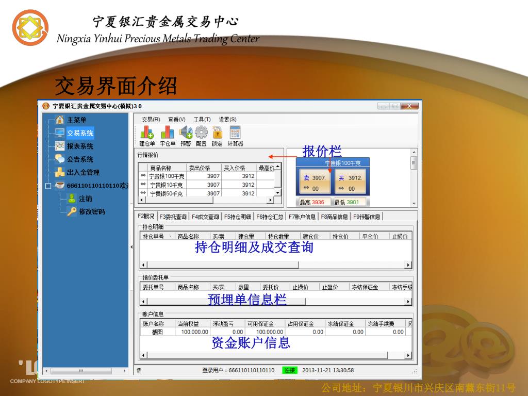
Task: Open 公告系统 in the sidebar
Action: point(80,159)
